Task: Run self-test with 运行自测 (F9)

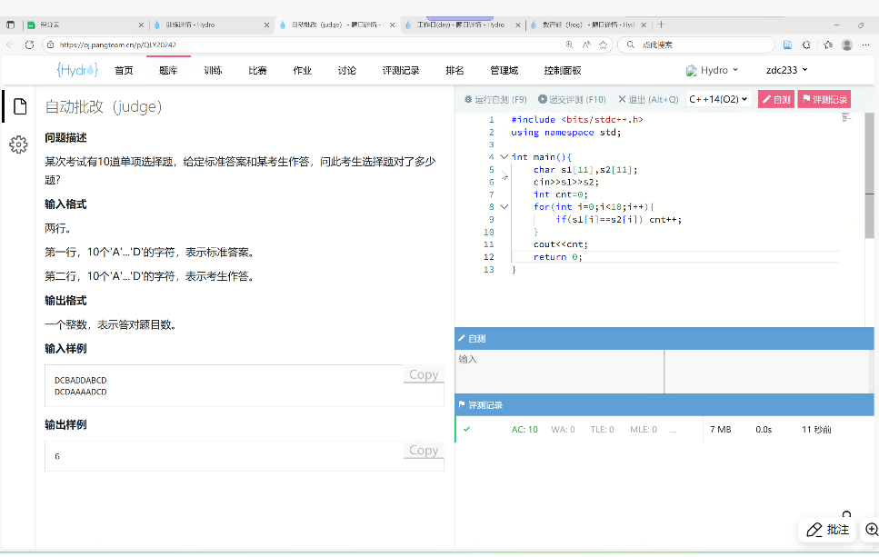Action: point(496,99)
